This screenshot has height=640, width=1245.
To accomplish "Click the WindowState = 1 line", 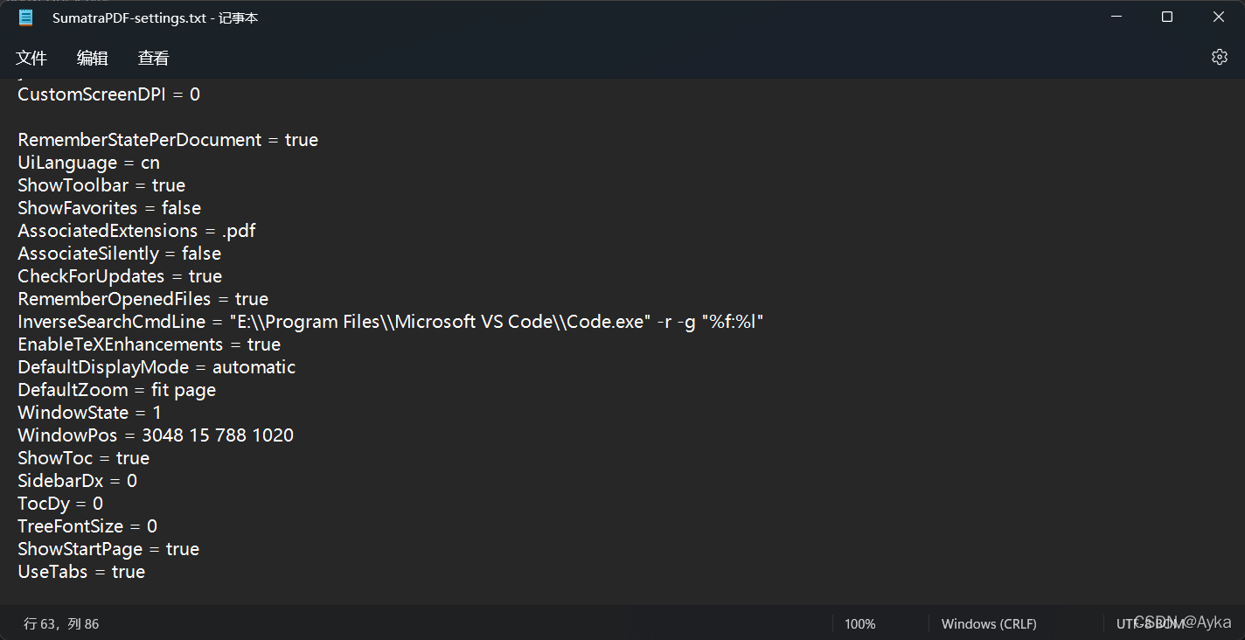I will point(89,413).
